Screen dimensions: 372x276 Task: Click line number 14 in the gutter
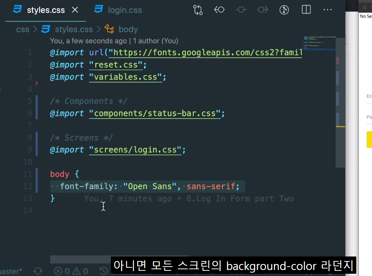coord(27,210)
